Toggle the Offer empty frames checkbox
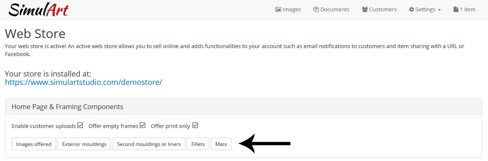Viewport: 488px width, 161px height. click(143, 125)
